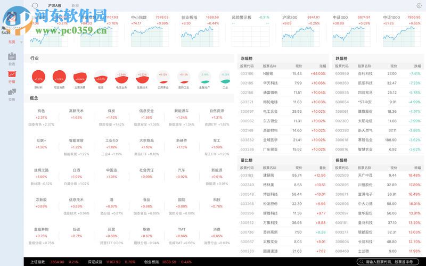This screenshot has height=266, width=426.
Task: Switch to the 沪深A股 tab
Action: pos(55,5)
